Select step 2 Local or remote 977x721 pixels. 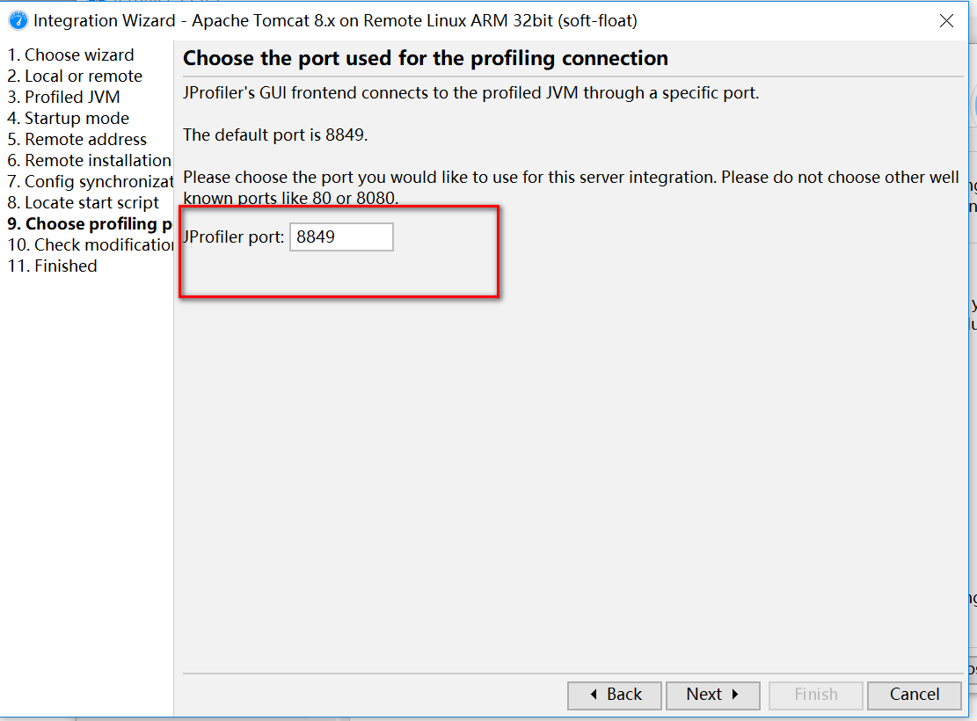pyautogui.click(x=75, y=76)
